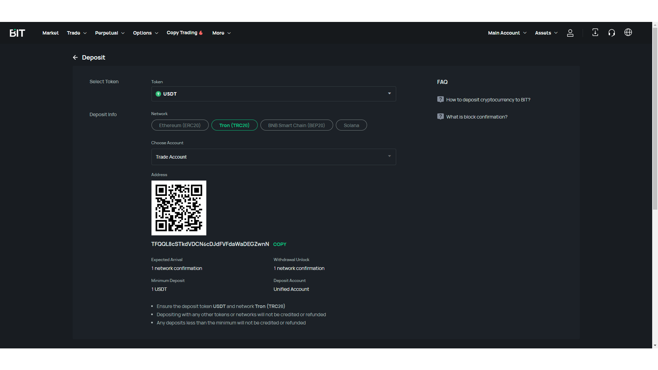
Task: Click the page vertical scrollbar
Action: click(655, 119)
